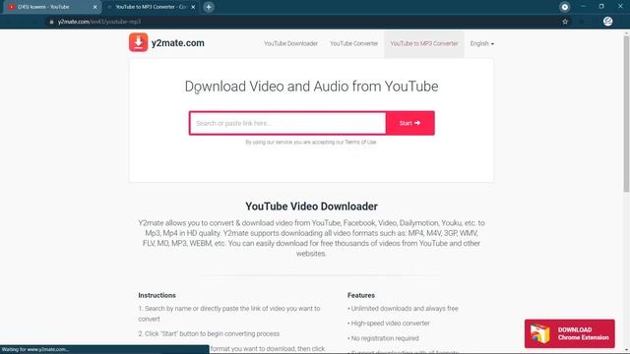The height and width of the screenshot is (354, 630).
Task: Click the Download Chrome Extension banner
Action: (569, 333)
